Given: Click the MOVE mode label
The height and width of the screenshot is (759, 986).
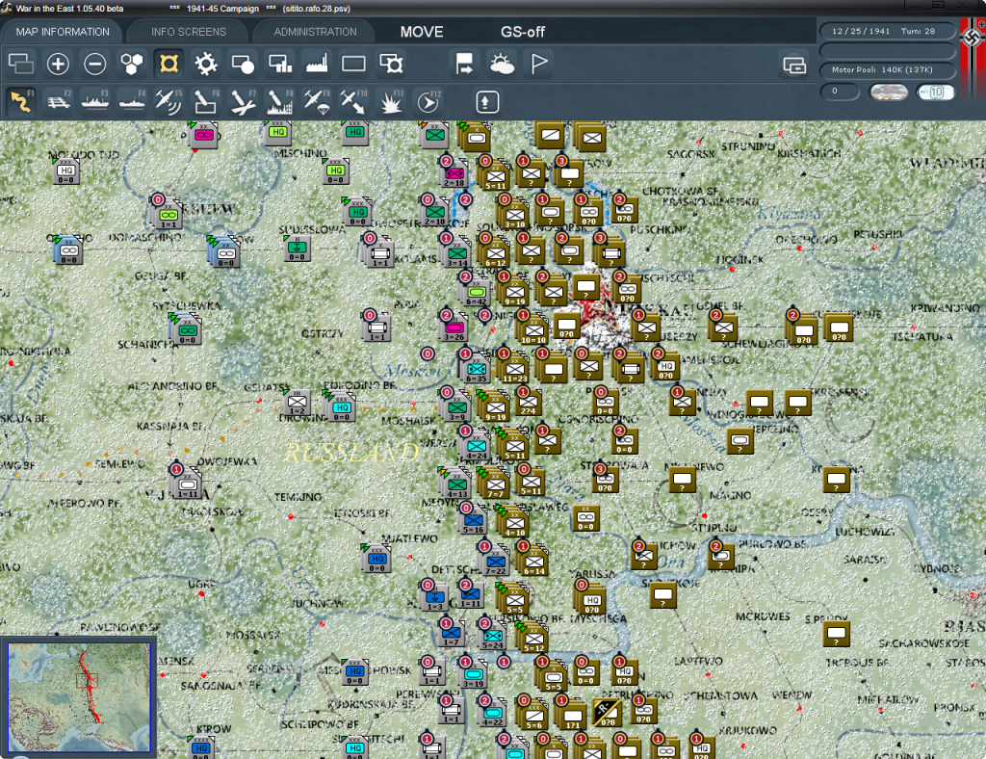Looking at the screenshot, I should click(422, 32).
